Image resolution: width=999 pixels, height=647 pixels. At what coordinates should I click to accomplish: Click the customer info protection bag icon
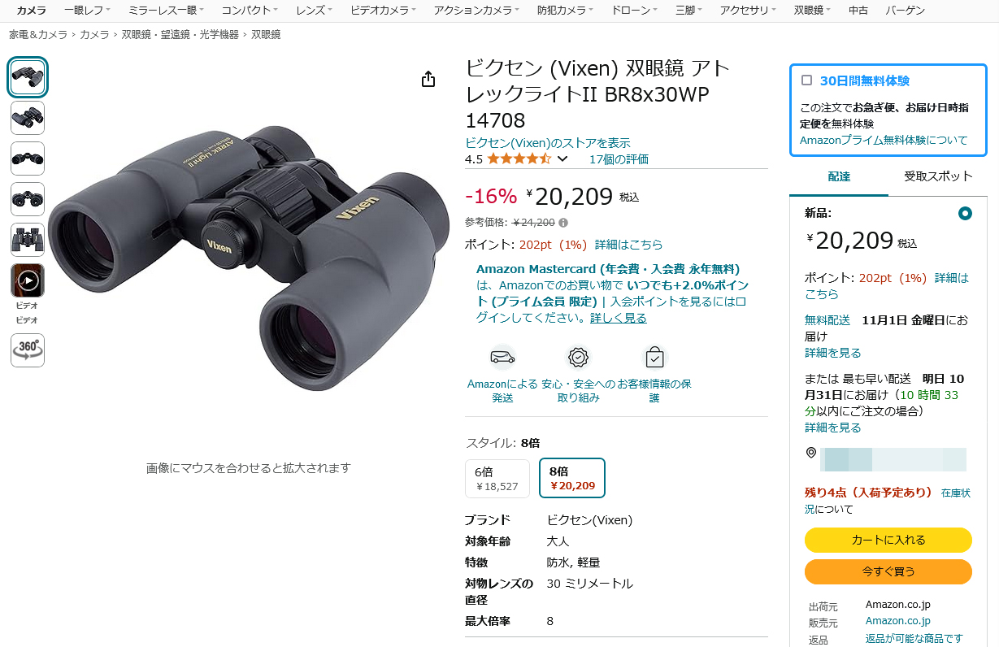[x=654, y=358]
